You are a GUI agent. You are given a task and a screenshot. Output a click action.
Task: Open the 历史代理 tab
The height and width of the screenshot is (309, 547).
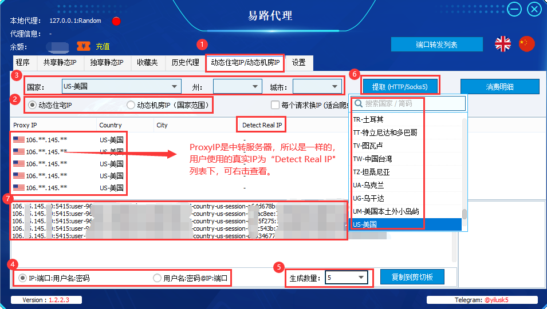coord(185,63)
